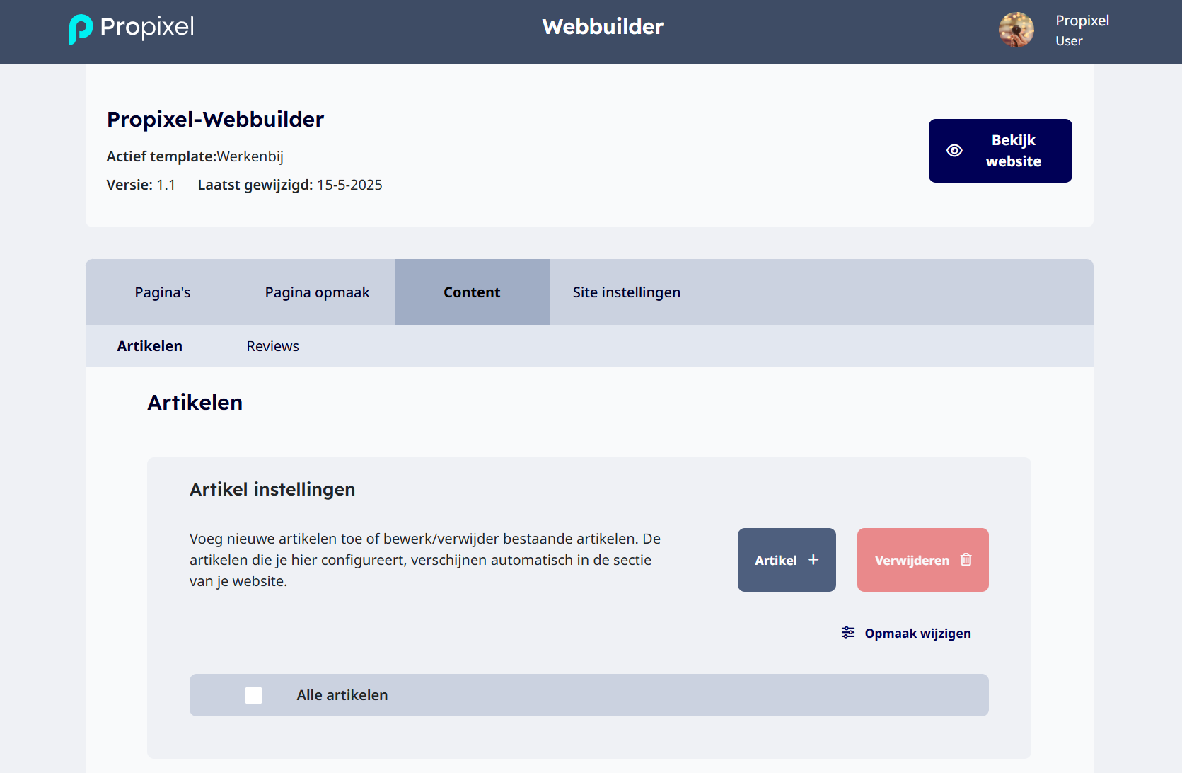
Task: Tick the Alle artikelen checkbox
Action: pyautogui.click(x=253, y=695)
